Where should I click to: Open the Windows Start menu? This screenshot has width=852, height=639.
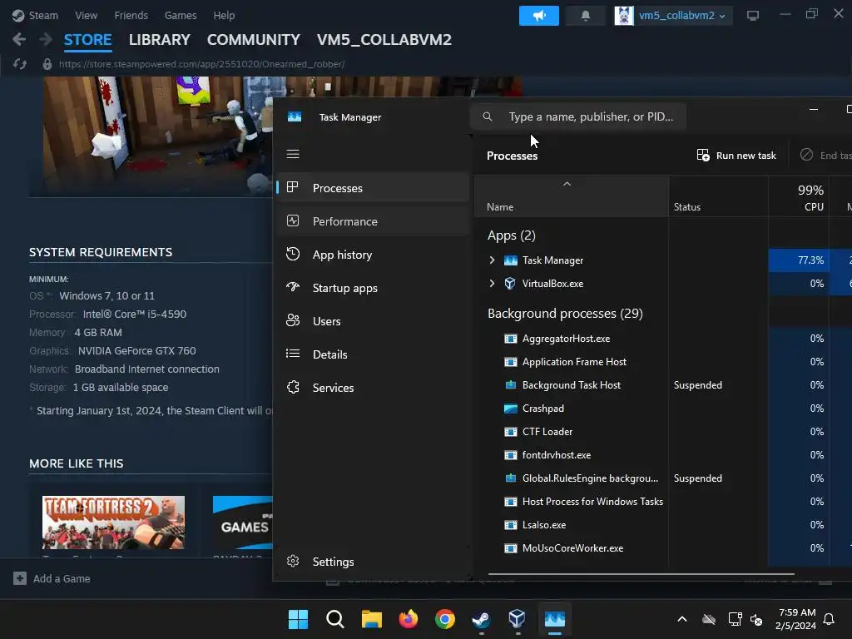(x=298, y=619)
